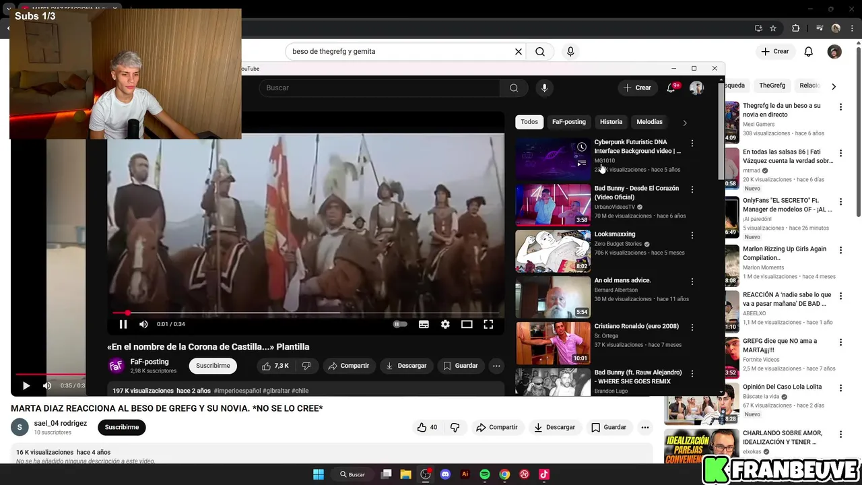Dislike the Marta Diaz reaction video
The width and height of the screenshot is (862, 485).
[x=455, y=427]
